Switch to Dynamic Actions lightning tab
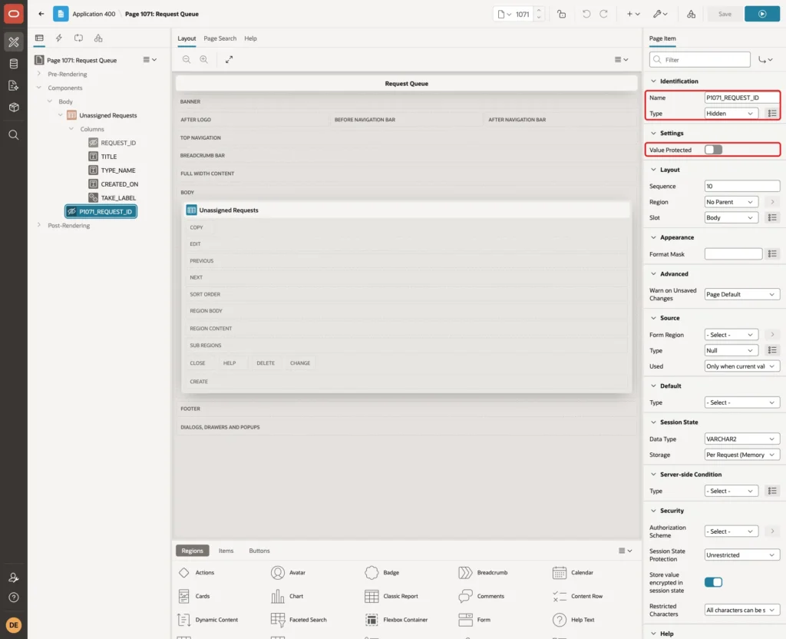This screenshot has width=786, height=639. click(58, 38)
